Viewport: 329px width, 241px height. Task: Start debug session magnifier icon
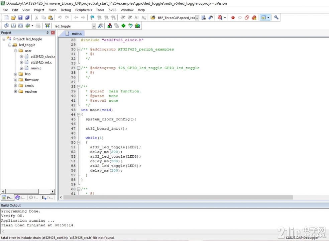[220, 18]
